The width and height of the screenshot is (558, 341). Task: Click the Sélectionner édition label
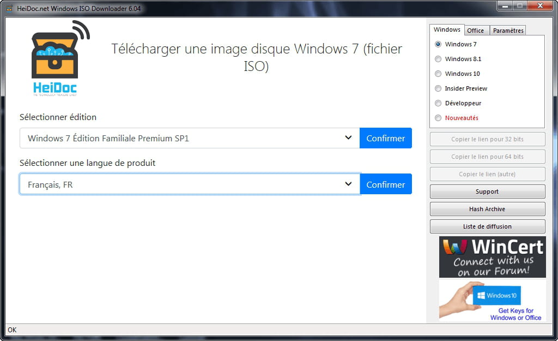(58, 117)
